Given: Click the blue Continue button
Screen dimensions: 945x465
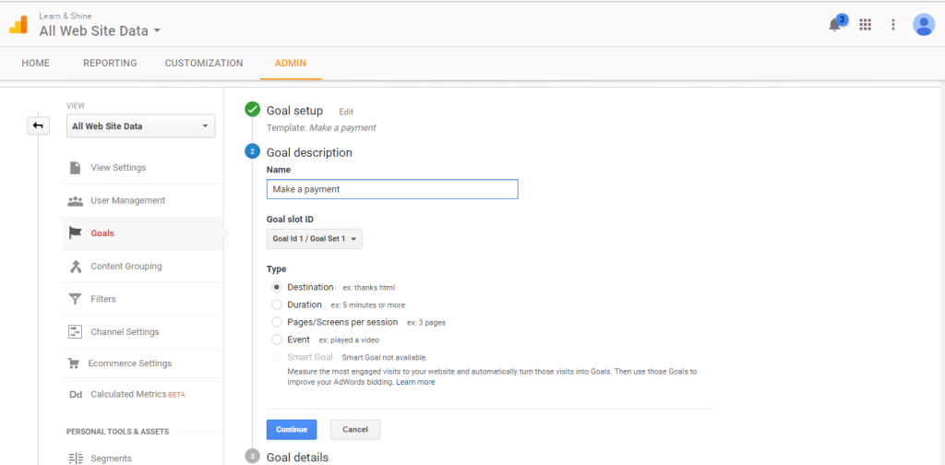Looking at the screenshot, I should [x=292, y=429].
